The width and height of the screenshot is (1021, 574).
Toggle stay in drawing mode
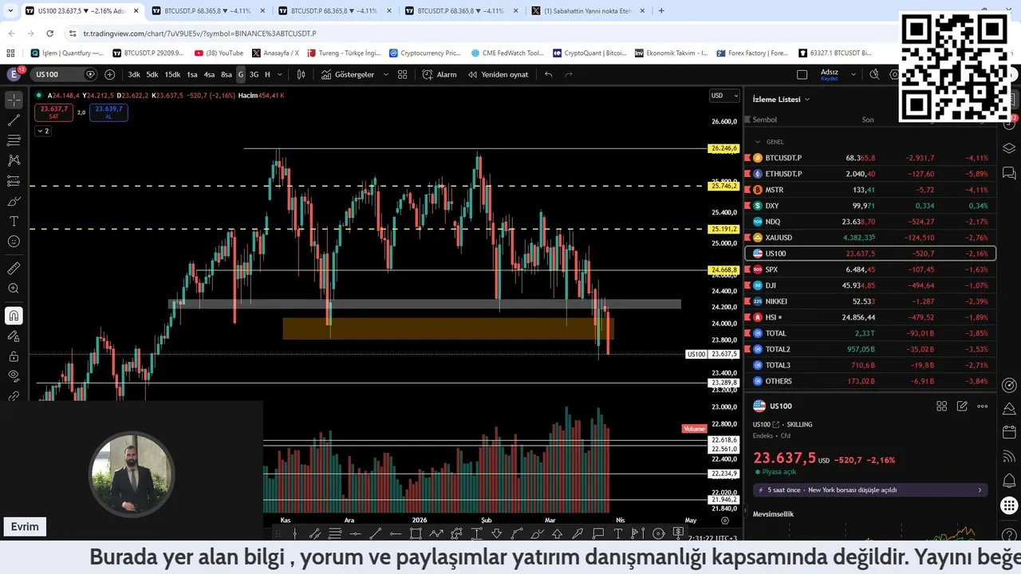click(x=14, y=336)
